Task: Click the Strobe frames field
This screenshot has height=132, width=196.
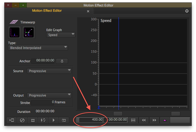Action: point(43,103)
